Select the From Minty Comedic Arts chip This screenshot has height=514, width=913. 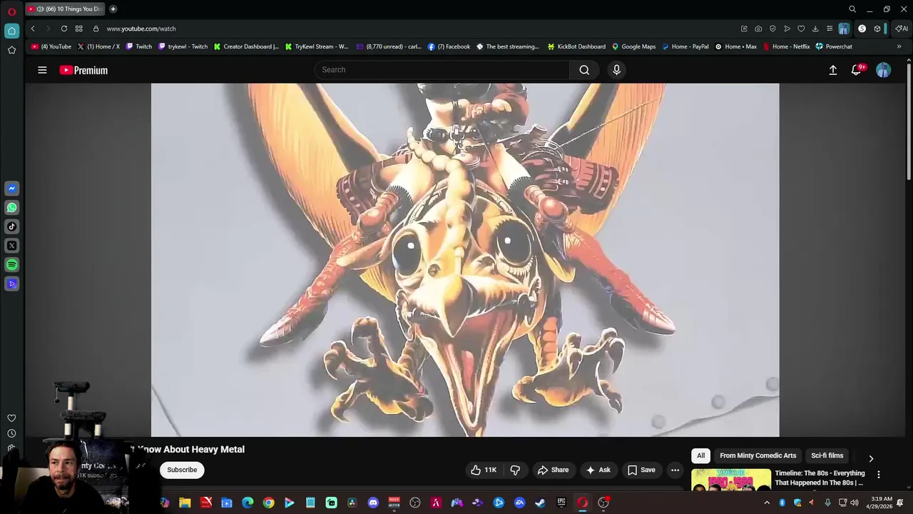(758, 455)
